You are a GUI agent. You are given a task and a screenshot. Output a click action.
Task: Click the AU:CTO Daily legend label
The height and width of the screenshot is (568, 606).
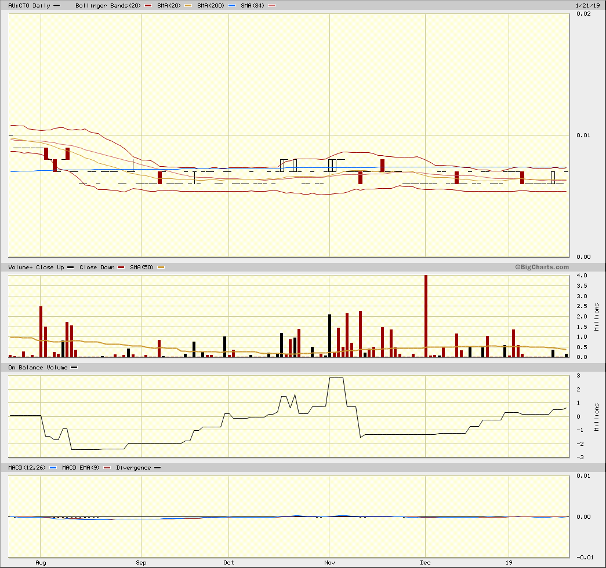point(30,5)
